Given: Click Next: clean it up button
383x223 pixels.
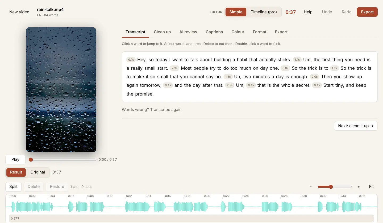Looking at the screenshot, I should coord(356,126).
